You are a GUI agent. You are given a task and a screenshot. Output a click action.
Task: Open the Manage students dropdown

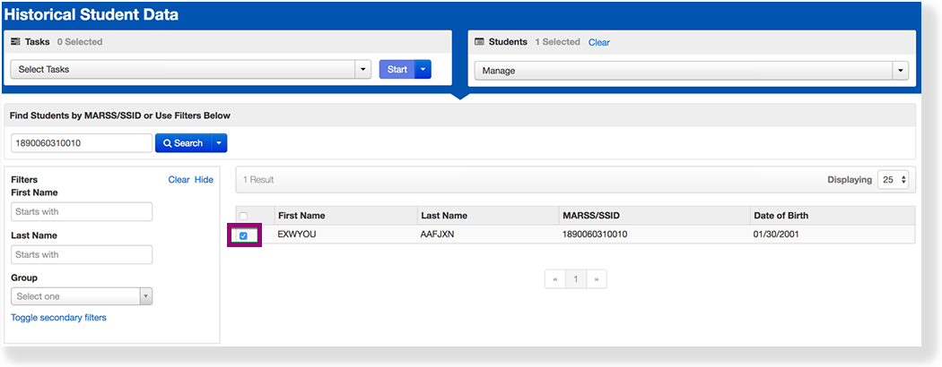[x=690, y=71]
